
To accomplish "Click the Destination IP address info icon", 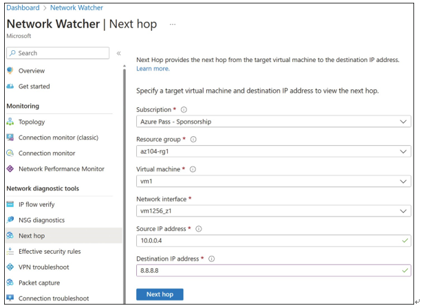I will click(x=212, y=258).
